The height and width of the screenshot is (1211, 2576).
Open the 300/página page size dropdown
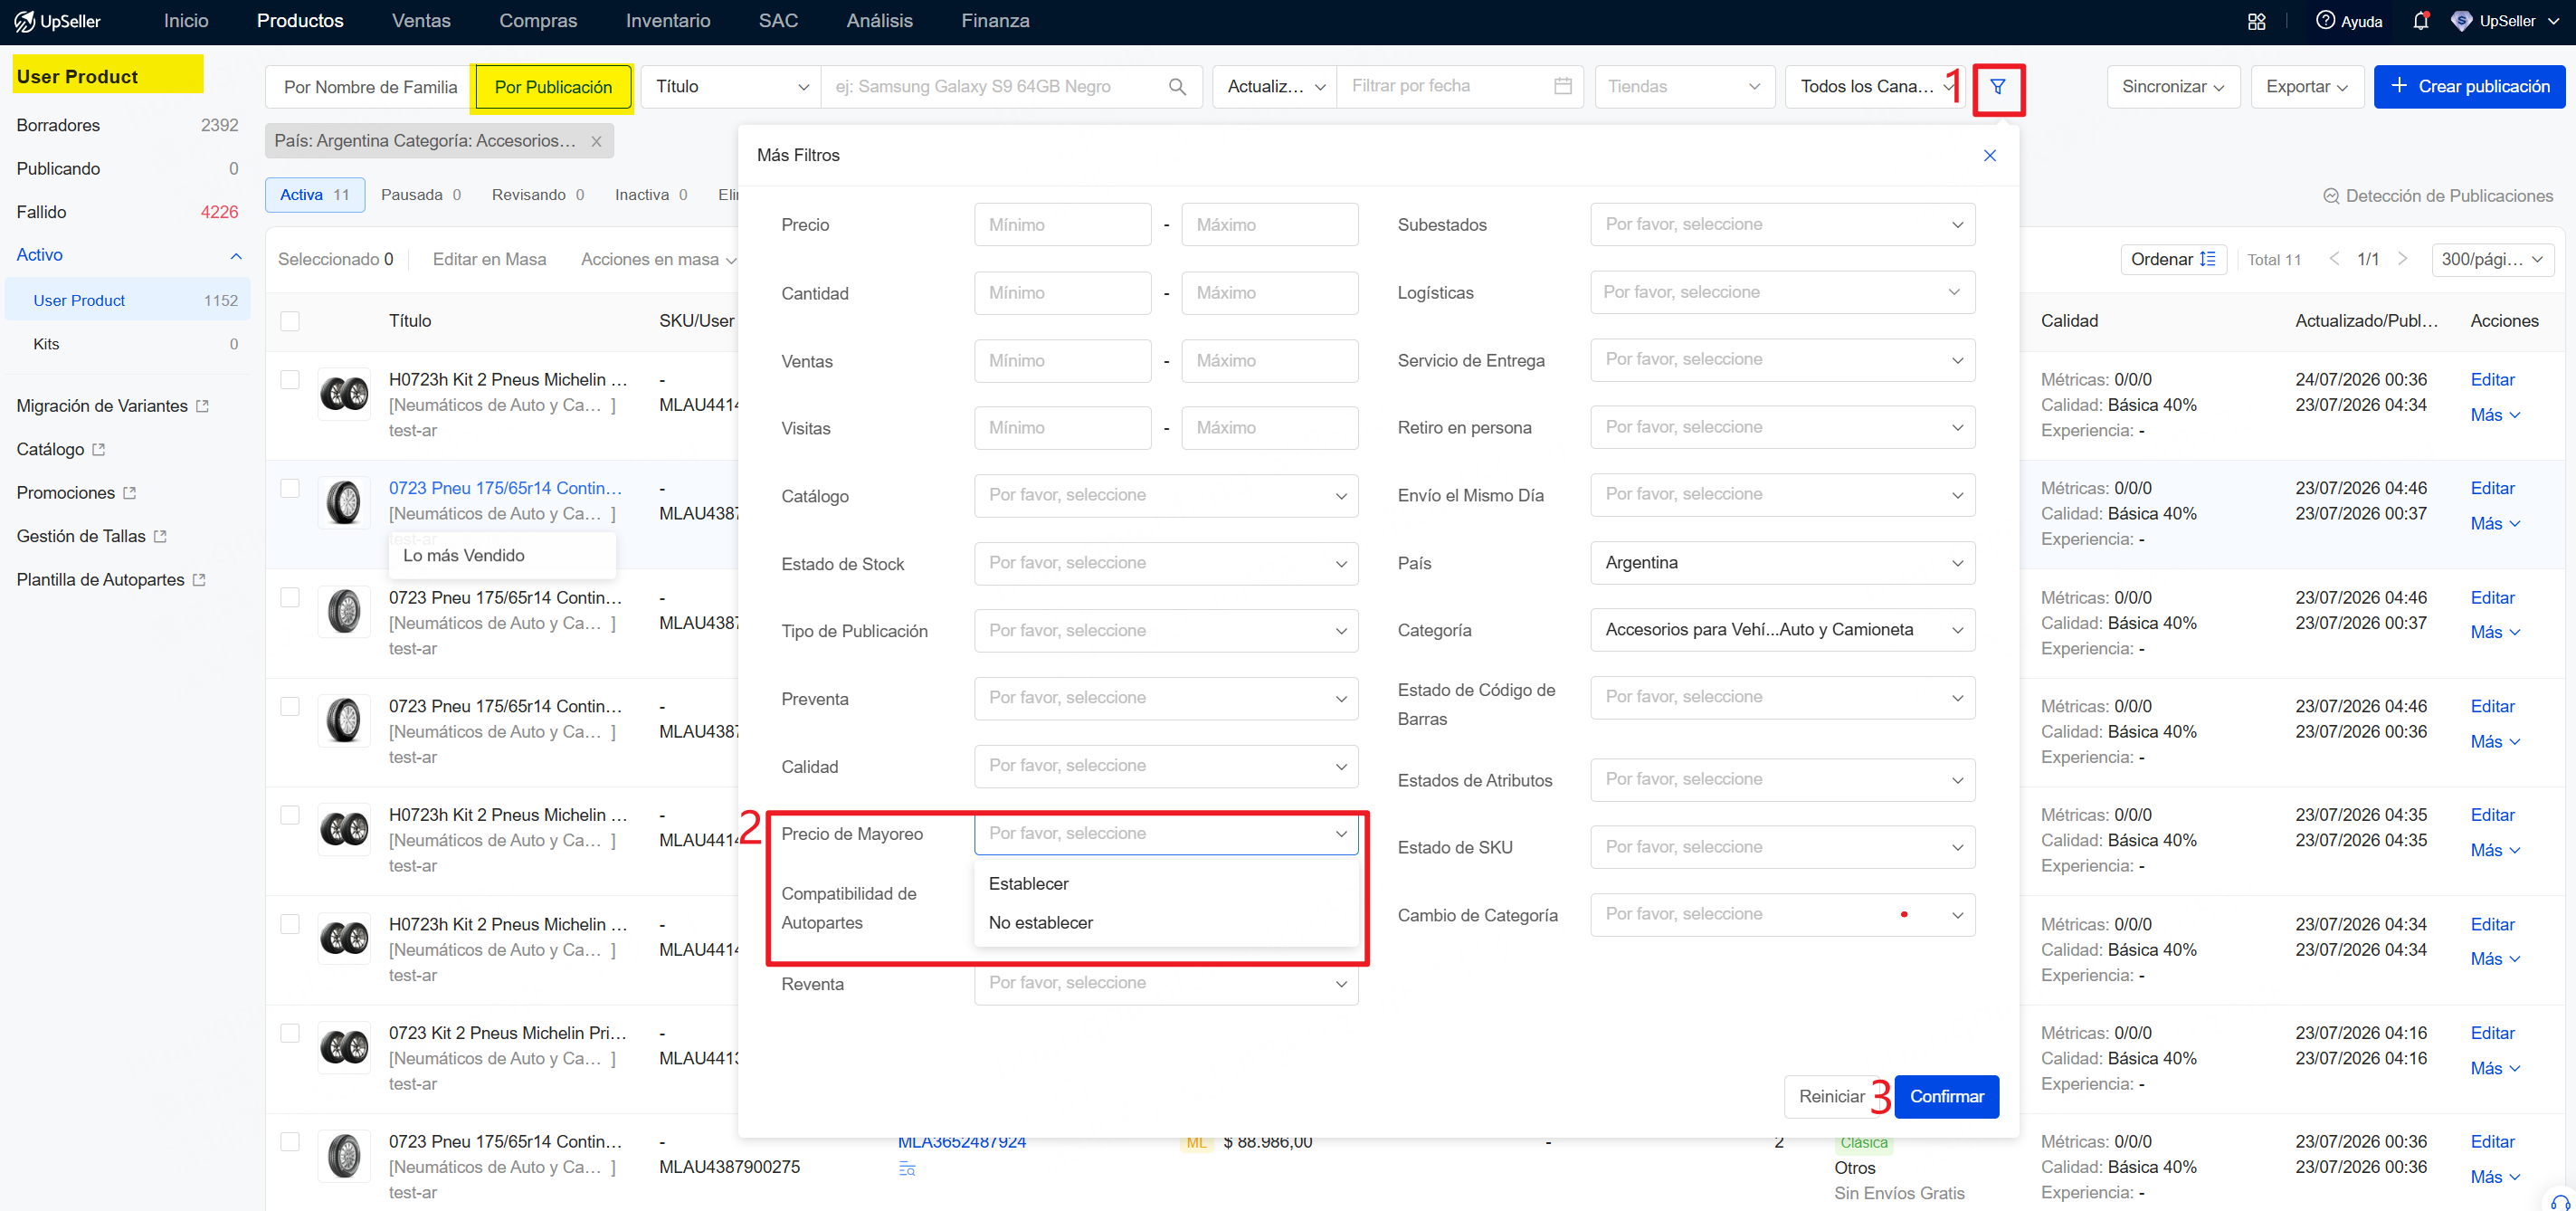[x=2492, y=259]
